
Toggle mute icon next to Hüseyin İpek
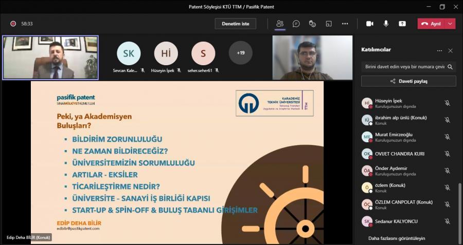[447, 103]
